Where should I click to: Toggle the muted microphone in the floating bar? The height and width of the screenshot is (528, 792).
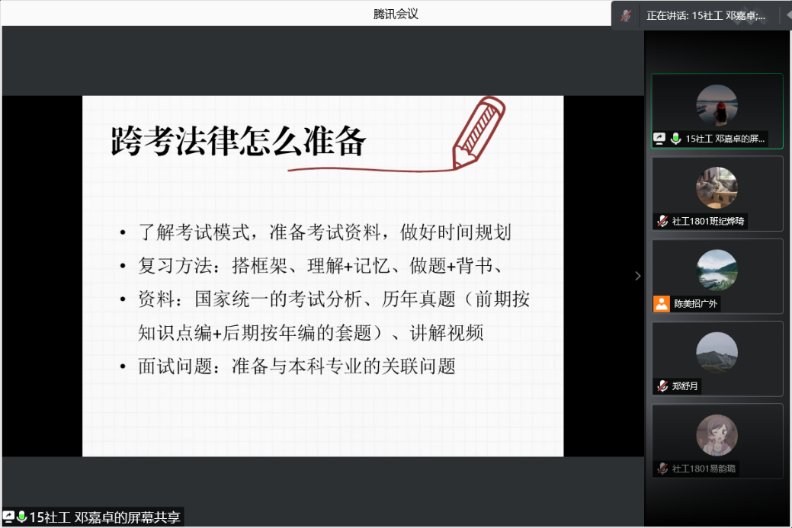click(x=627, y=15)
